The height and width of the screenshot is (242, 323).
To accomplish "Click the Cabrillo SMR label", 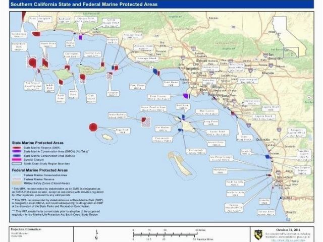I will [264, 202].
